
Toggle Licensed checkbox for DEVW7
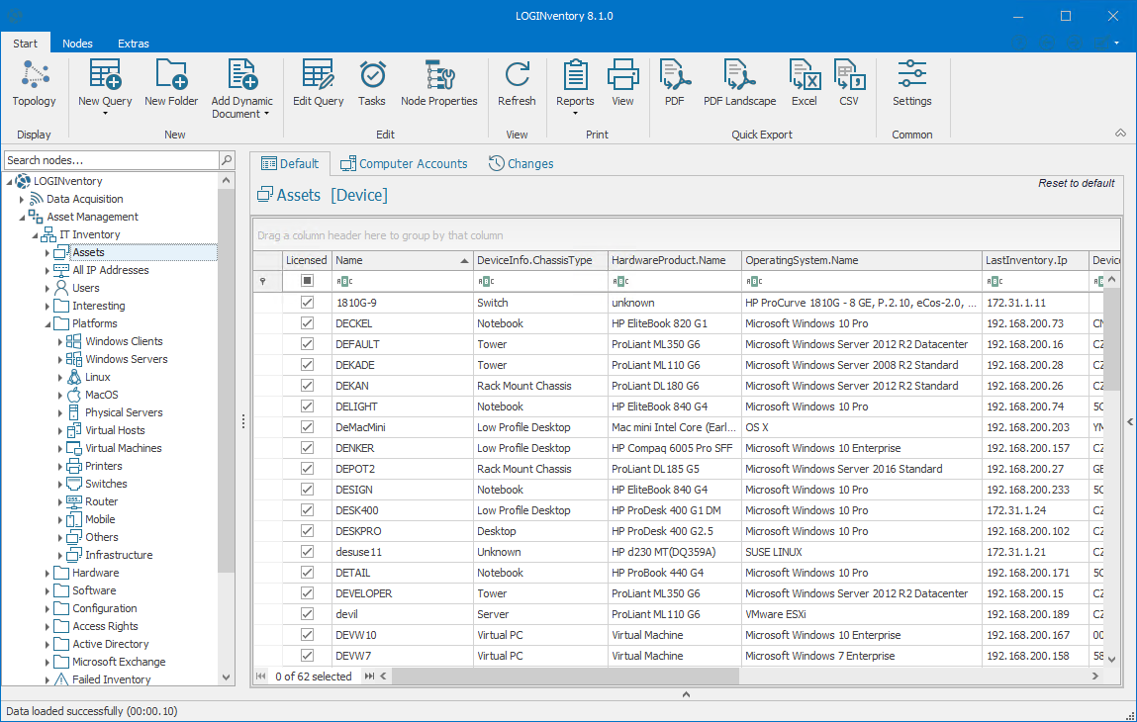click(308, 656)
